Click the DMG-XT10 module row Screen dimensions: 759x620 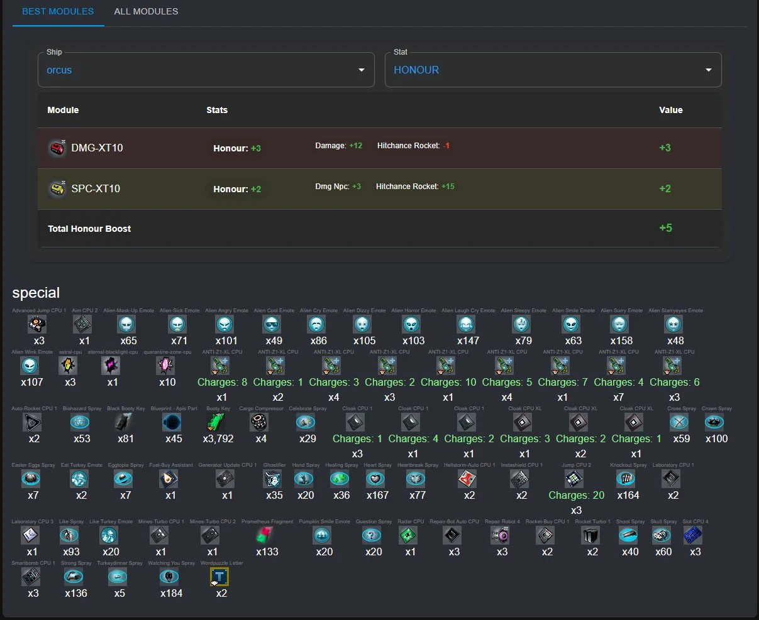click(x=380, y=148)
